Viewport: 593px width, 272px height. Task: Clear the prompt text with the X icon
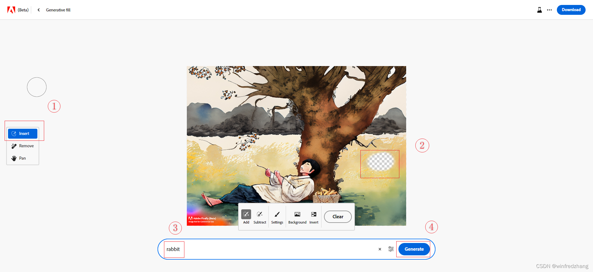click(x=380, y=249)
